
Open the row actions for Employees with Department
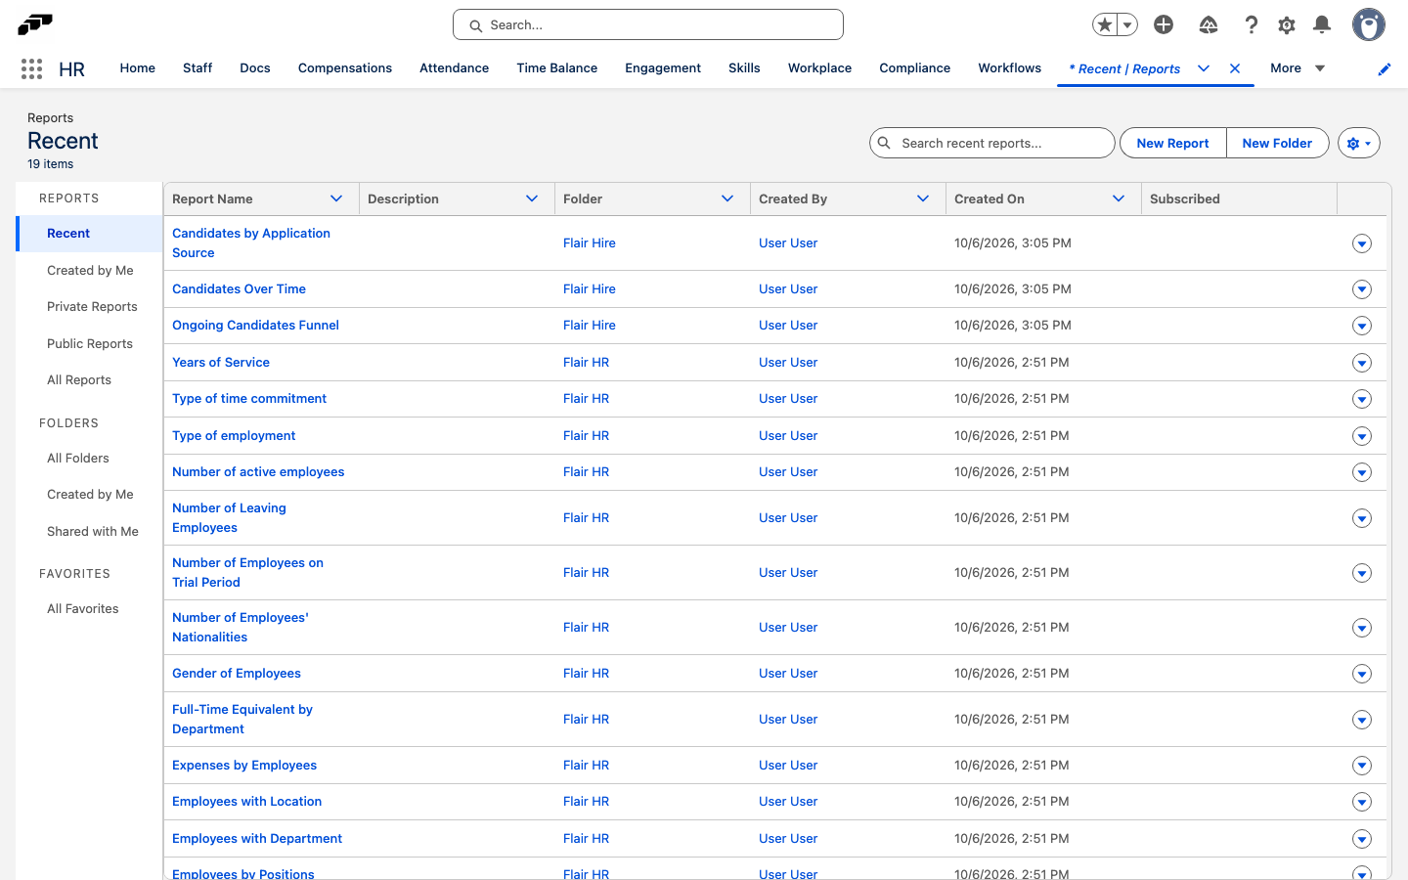1362,839
